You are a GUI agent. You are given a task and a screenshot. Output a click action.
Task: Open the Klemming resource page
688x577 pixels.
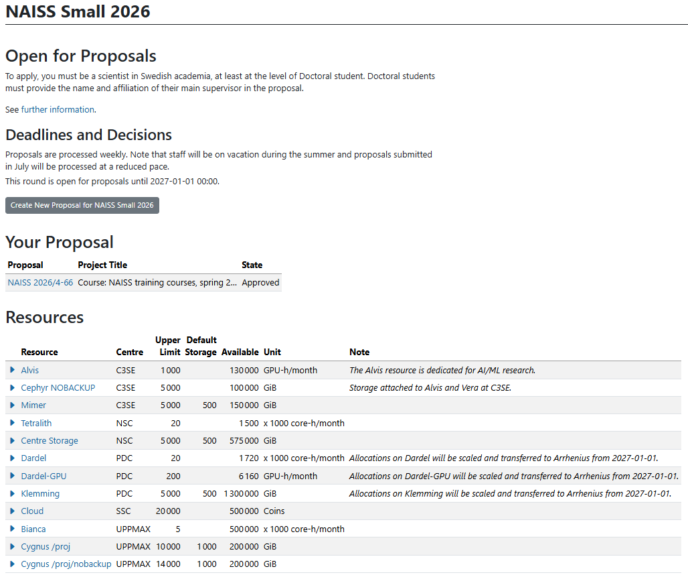pos(40,493)
